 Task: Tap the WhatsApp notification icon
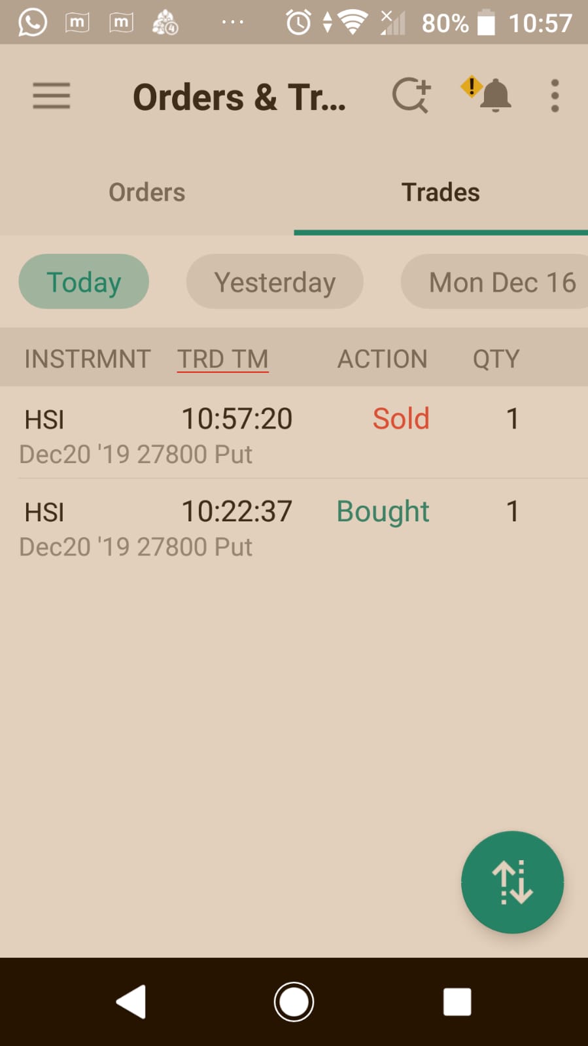(x=32, y=23)
